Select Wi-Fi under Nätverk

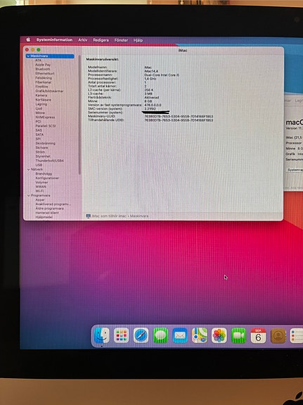(x=39, y=191)
